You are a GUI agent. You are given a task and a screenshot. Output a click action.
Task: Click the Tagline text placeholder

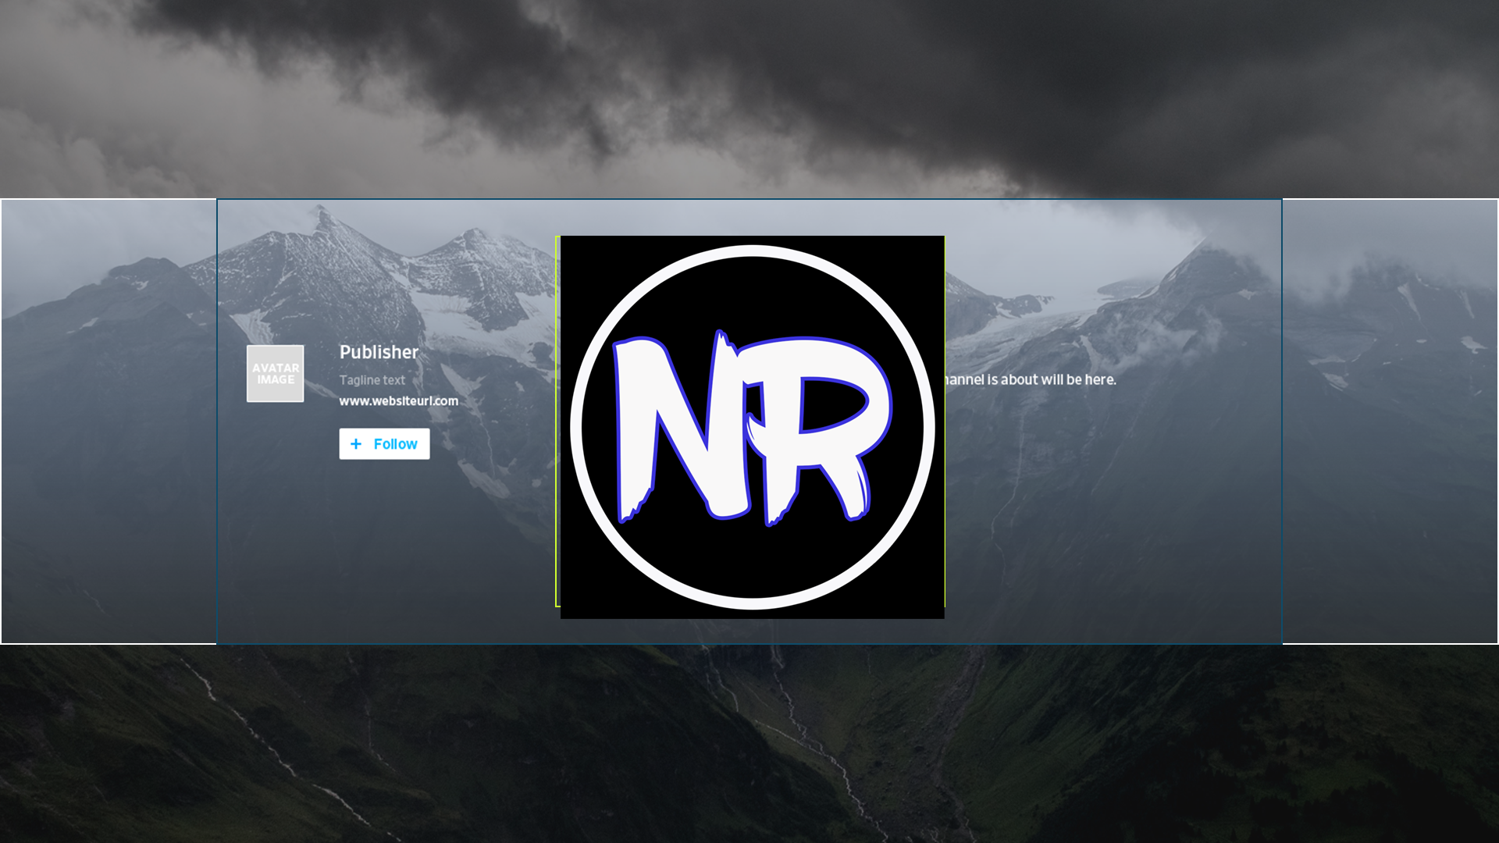pos(372,380)
